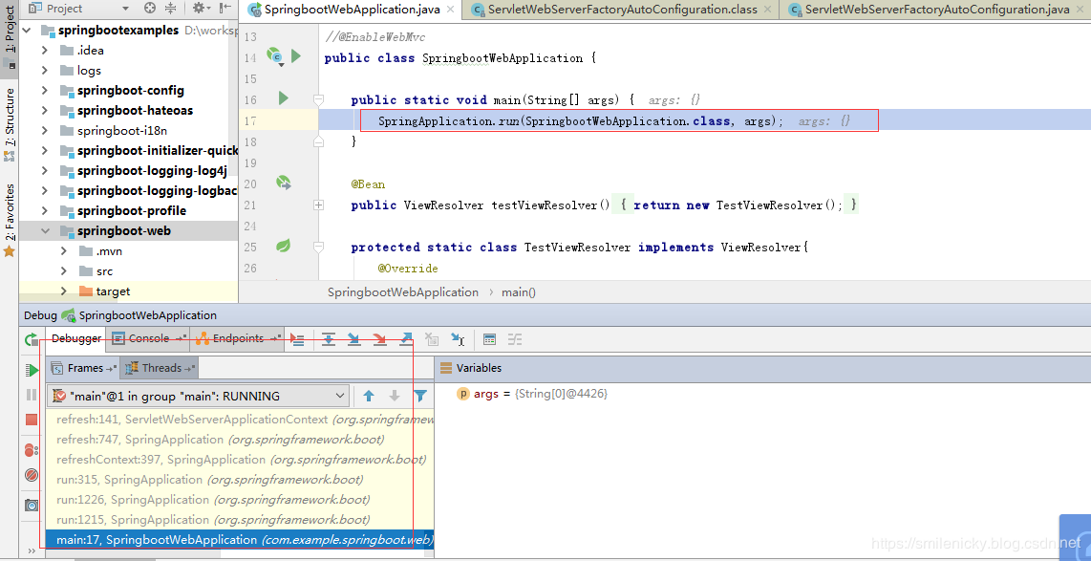This screenshot has height=561, width=1091.
Task: Stop the debug session red square
Action: pyautogui.click(x=32, y=419)
